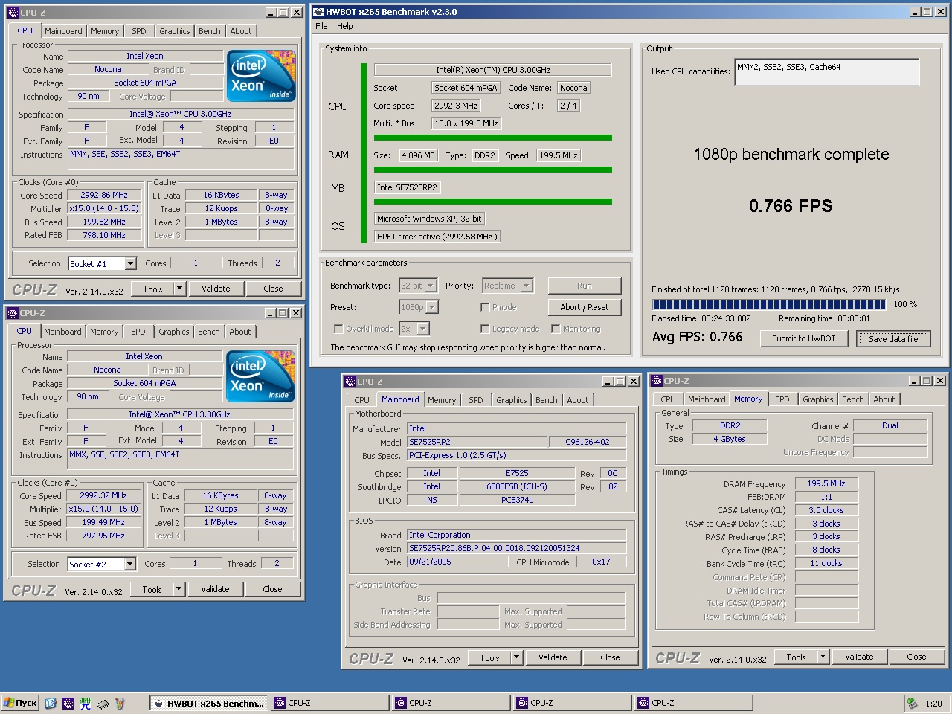Switch to Bench tab in Socket #1 CPU-Z window

coord(210,31)
